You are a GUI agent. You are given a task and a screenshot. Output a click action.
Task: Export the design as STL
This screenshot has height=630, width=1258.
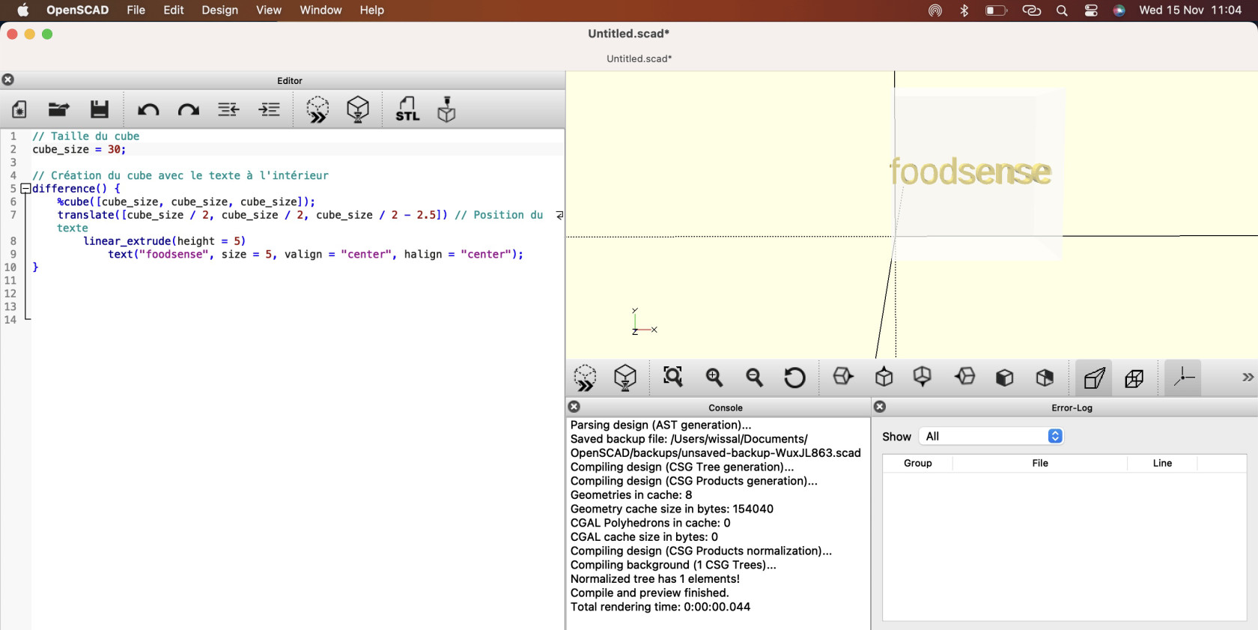pos(407,109)
